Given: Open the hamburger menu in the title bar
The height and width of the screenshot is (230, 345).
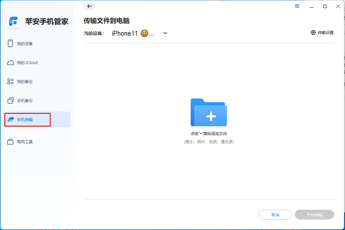Looking at the screenshot, I should pos(297,6).
